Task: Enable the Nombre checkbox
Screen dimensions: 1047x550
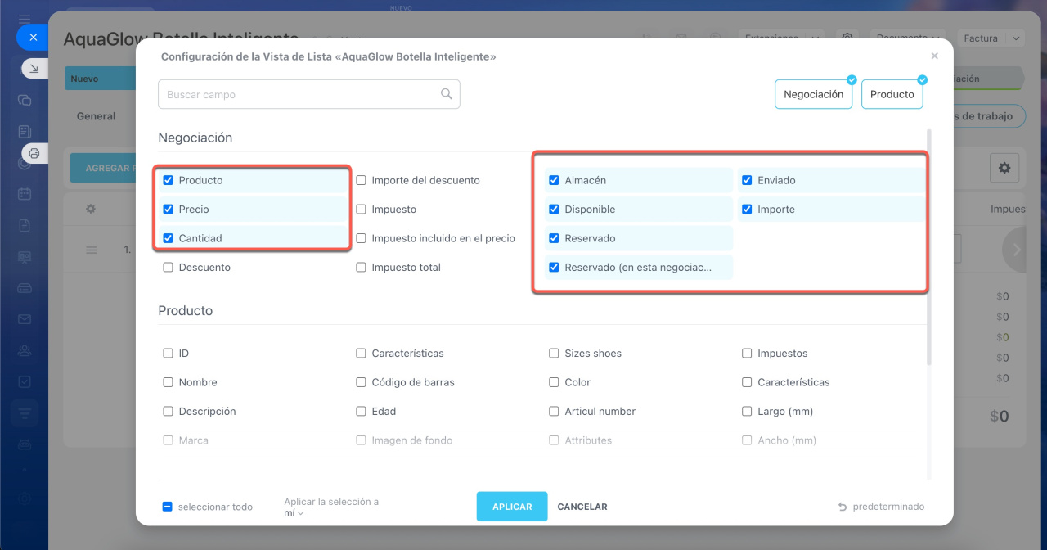Action: click(168, 382)
